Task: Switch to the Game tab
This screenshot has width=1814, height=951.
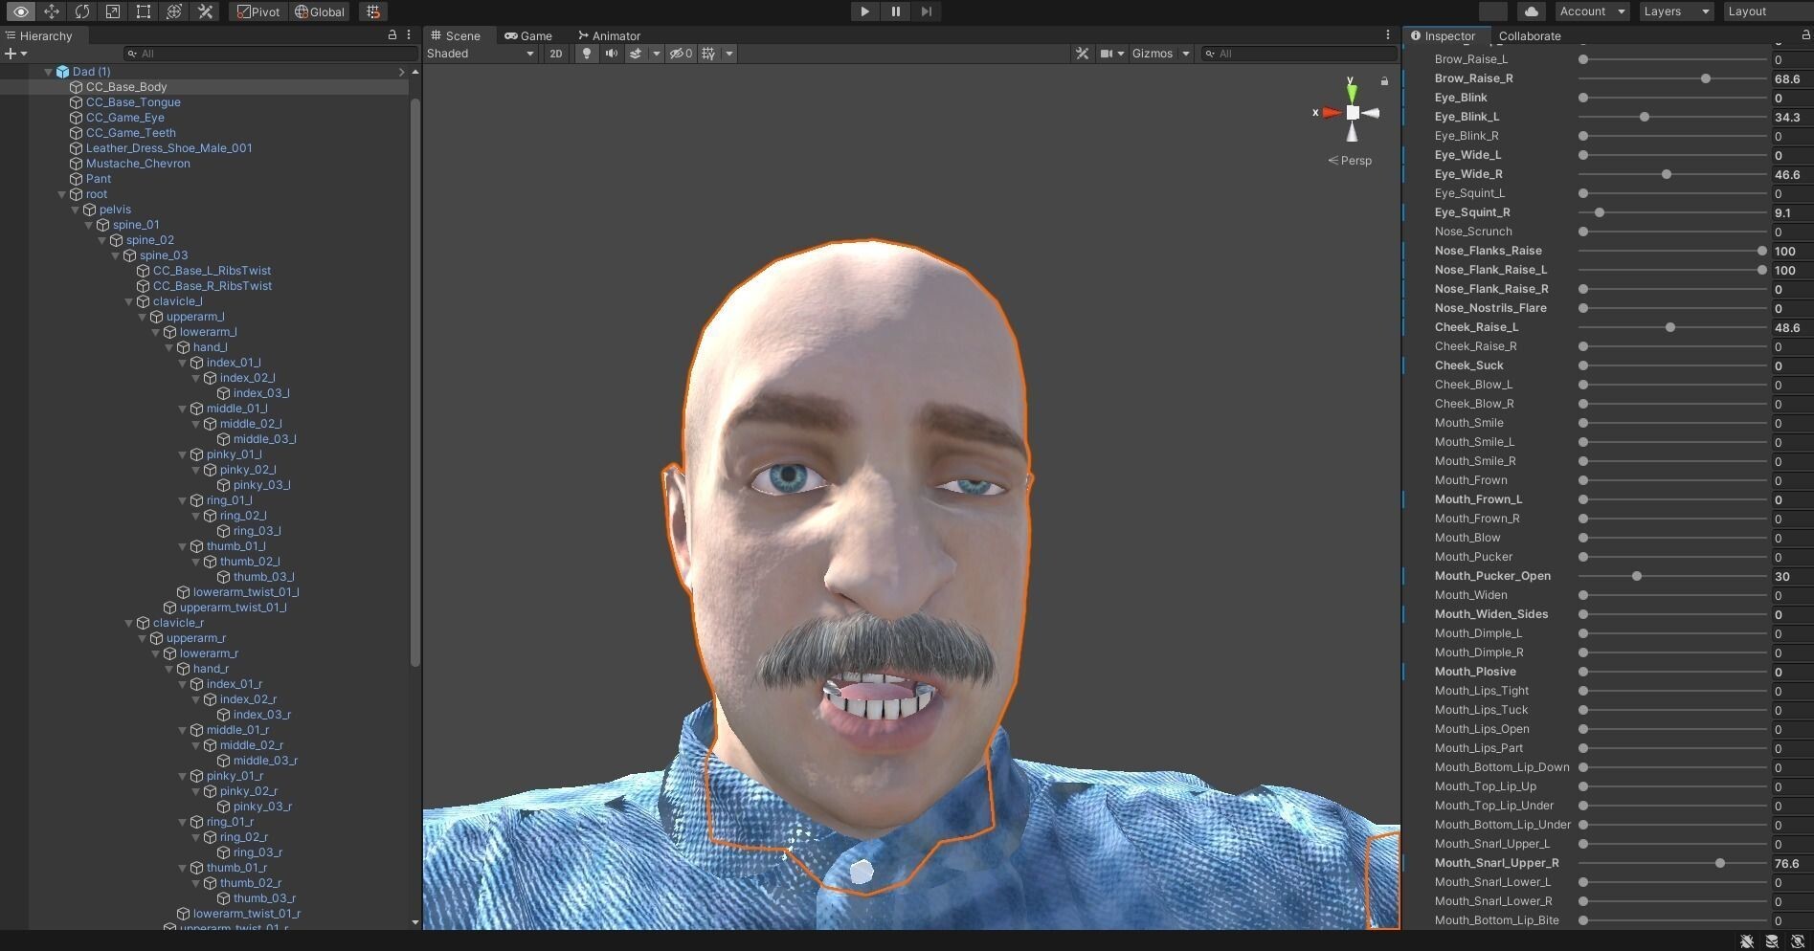Action: (528, 35)
